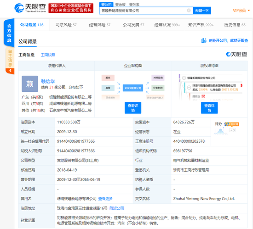Image resolution: width=253 pixels, height=229 pixels.
Task: Click the 分支机构 box in the structure diagram
Action: click(x=158, y=88)
